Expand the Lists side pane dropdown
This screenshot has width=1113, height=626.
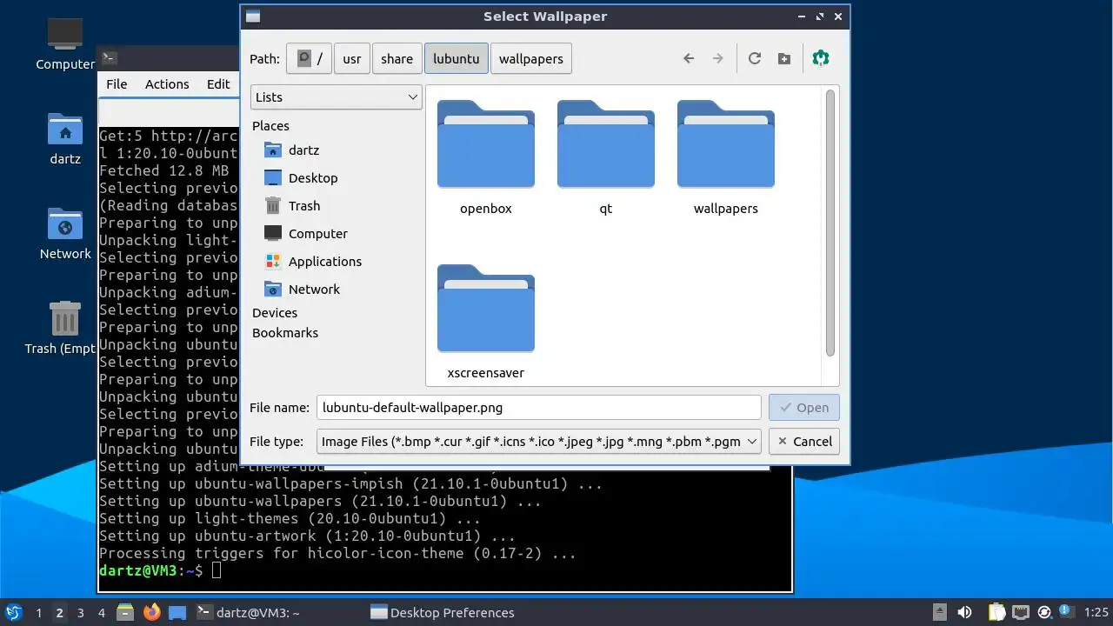coord(337,97)
